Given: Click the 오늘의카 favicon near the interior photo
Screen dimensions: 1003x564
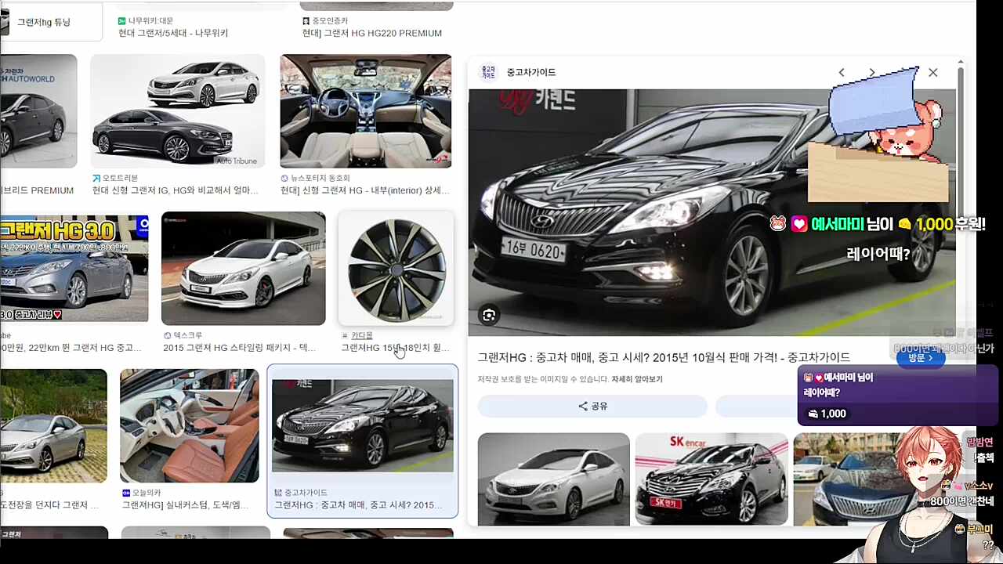Looking at the screenshot, I should tap(125, 492).
